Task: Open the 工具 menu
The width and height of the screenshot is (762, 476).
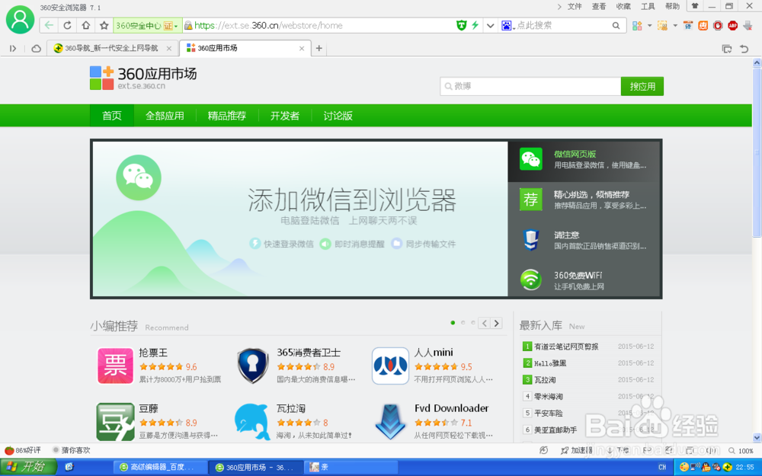Action: (648, 6)
